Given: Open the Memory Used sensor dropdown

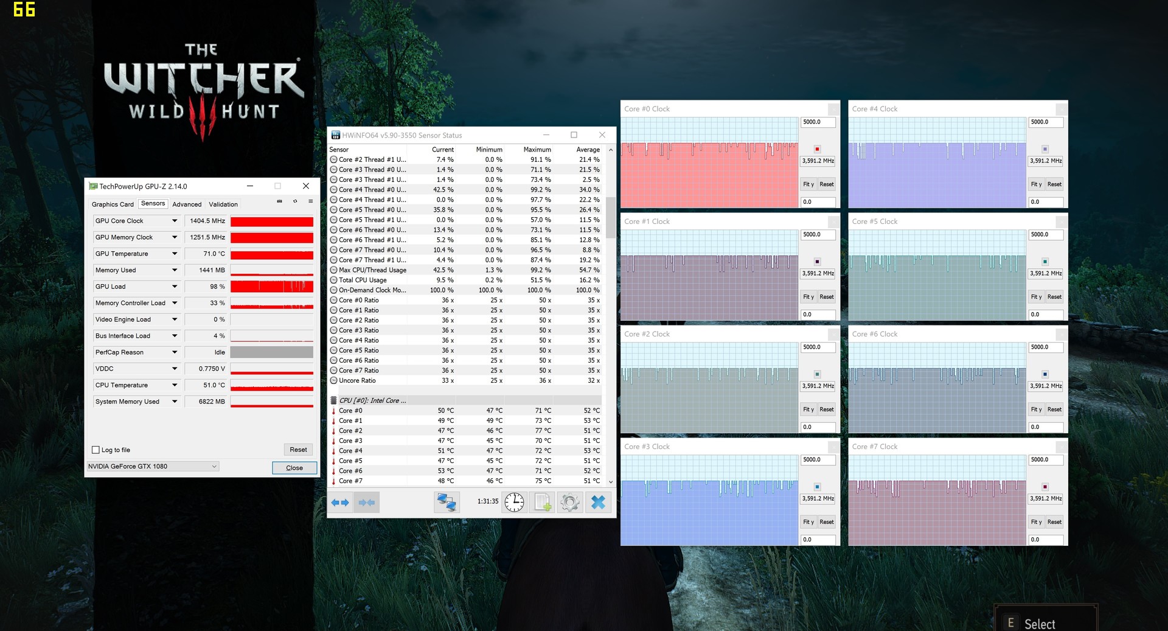Looking at the screenshot, I should (175, 270).
